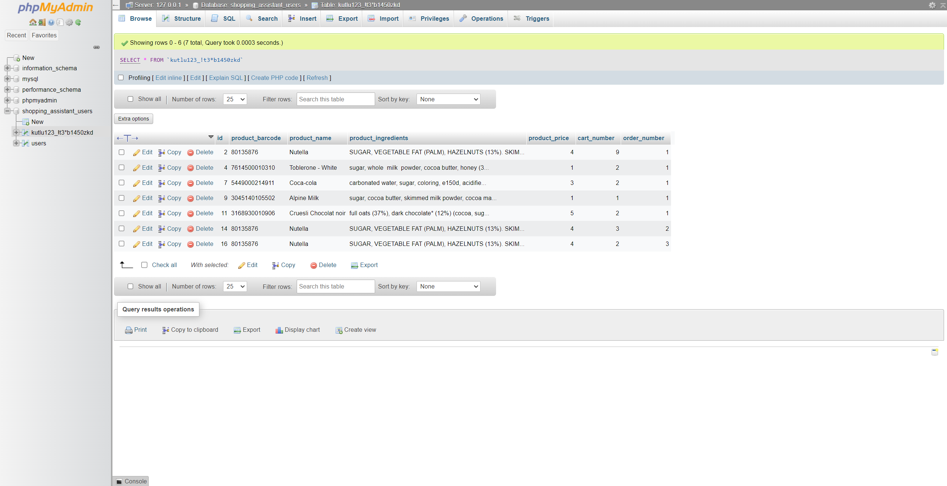Open the Sort by key dropdown
This screenshot has height=486, width=947.
(x=448, y=99)
